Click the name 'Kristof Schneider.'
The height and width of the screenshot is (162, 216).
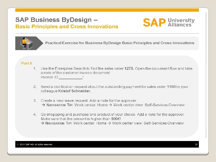(74, 91)
